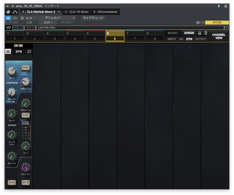Toggle the SC EQ button
Image resolution: width=234 pixels, height=195 pixels.
[12, 183]
